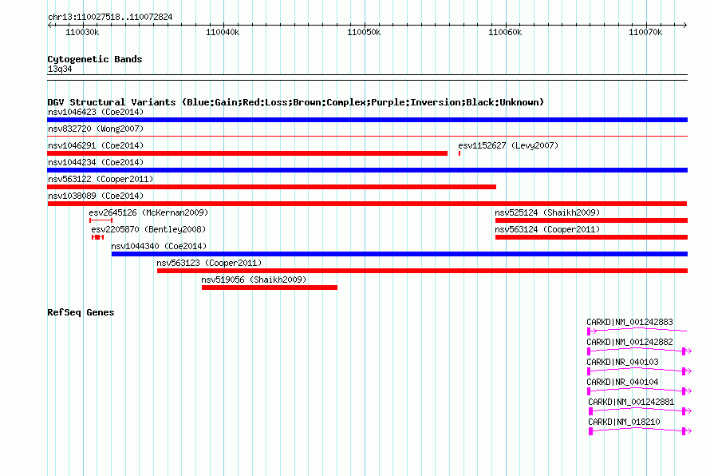The width and height of the screenshot is (710, 476).
Task: Click the nsv832720 thin red line
Action: pos(367,136)
